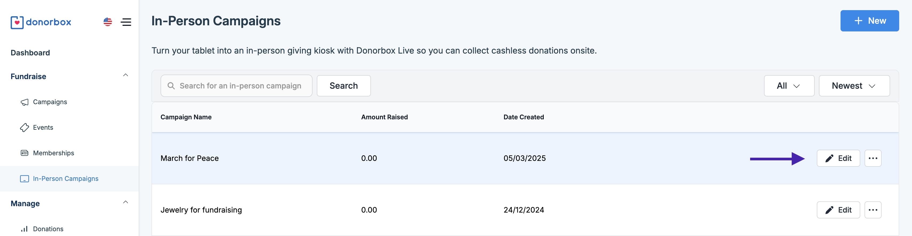Collapse the Manage section
The width and height of the screenshot is (912, 236).
(125, 202)
